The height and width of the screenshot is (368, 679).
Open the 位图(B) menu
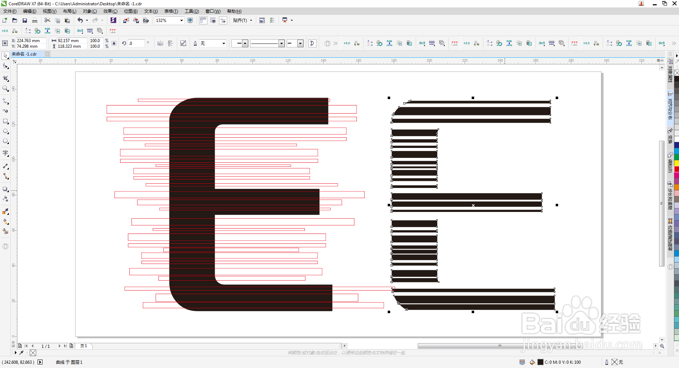(x=131, y=11)
